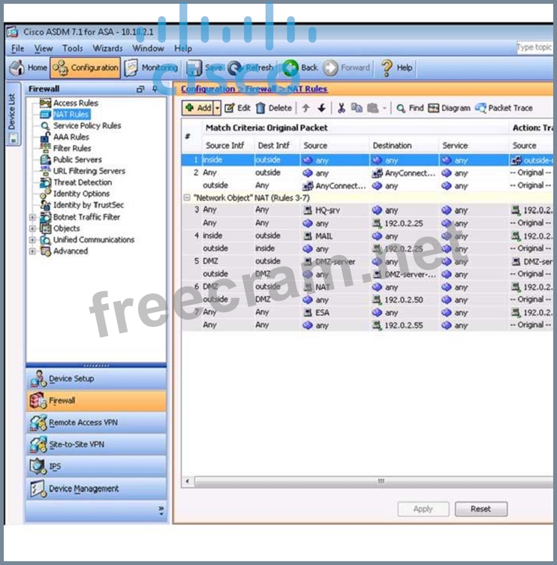This screenshot has width=557, height=565.
Task: Cut the selected rule with the scissors icon
Action: coord(341,108)
